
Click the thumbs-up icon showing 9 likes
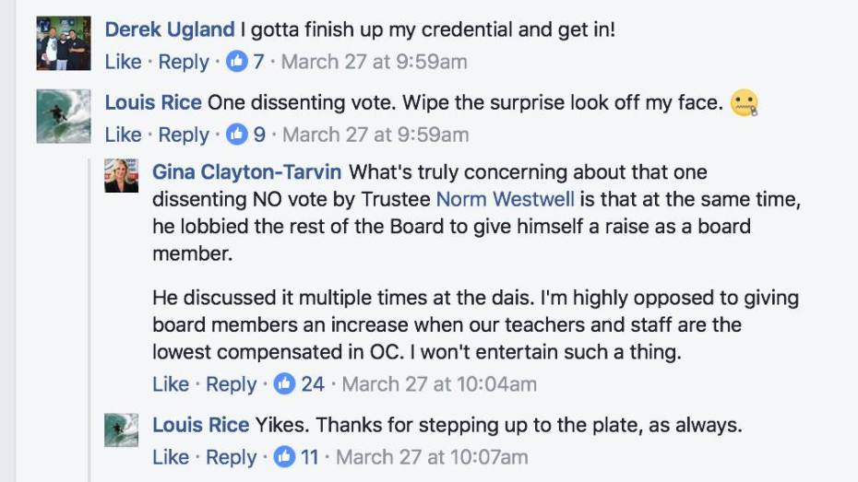(x=238, y=135)
